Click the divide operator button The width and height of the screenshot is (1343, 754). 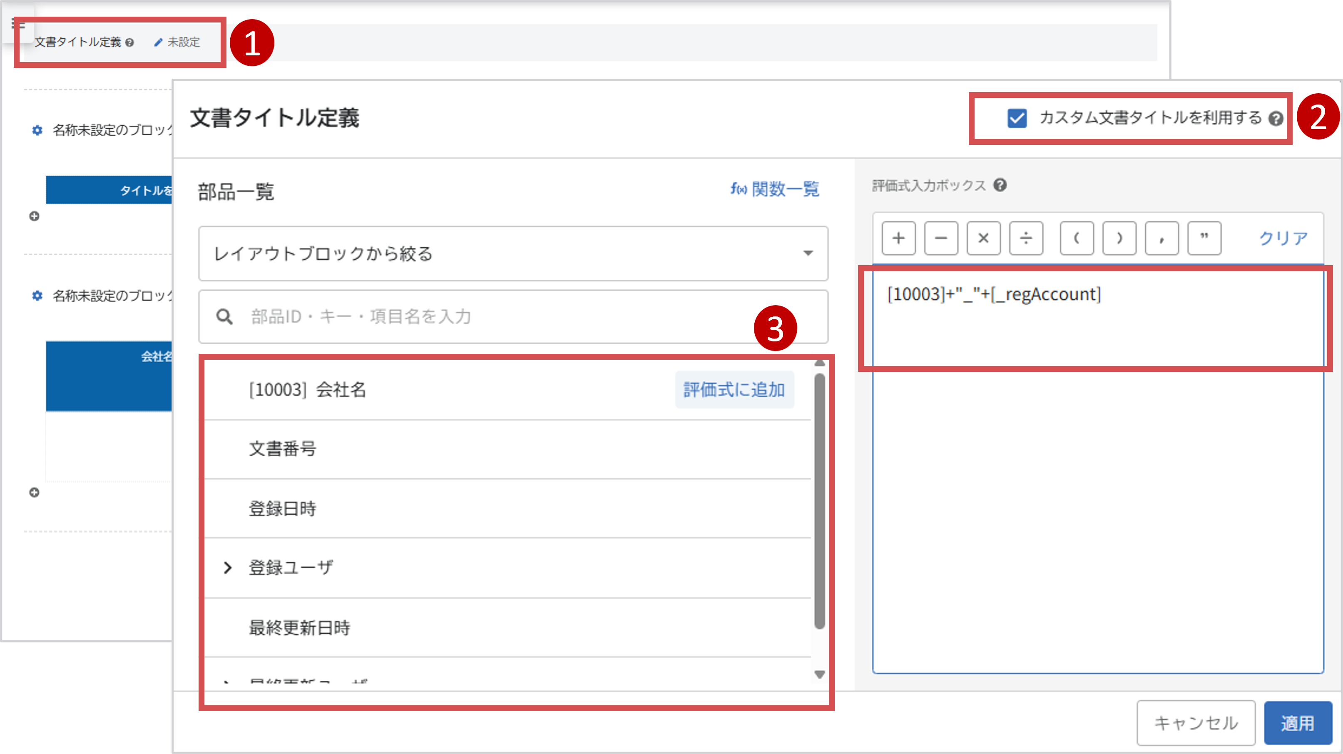point(1025,238)
